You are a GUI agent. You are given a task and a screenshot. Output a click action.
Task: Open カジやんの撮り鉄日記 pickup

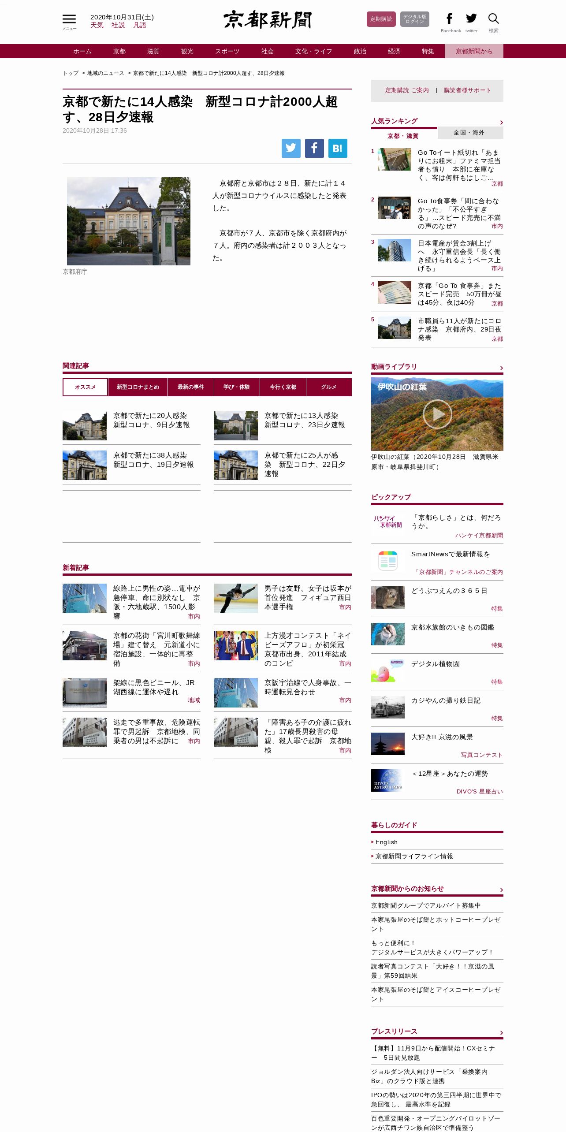point(446,700)
